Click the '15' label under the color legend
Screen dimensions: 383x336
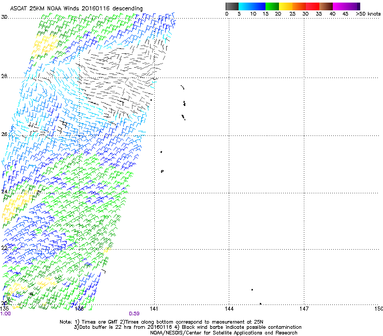point(266,14)
